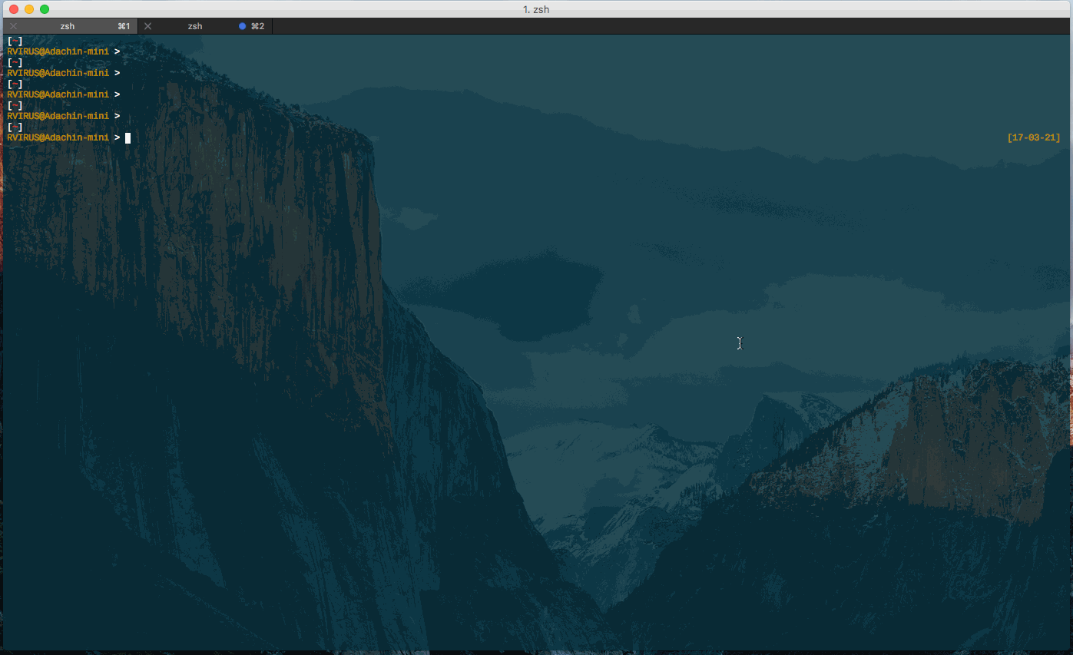Click the [17-03-21] date stamp

[1033, 138]
